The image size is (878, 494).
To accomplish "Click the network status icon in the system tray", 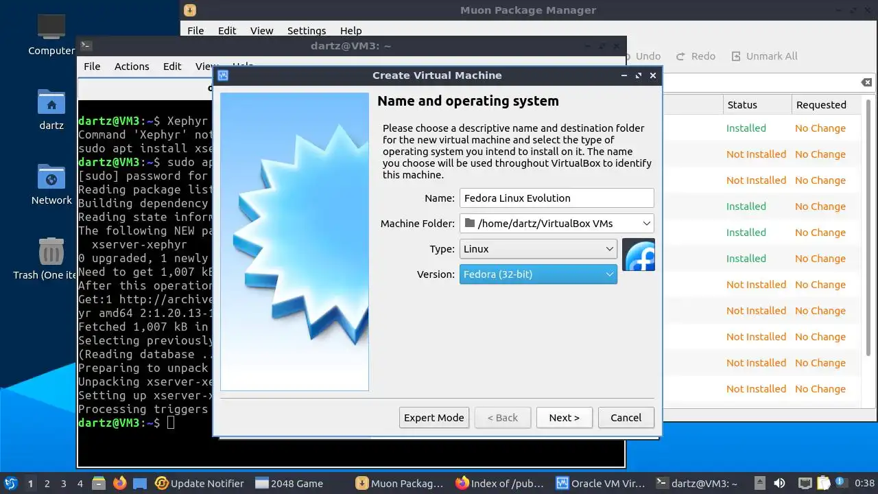I will [805, 483].
